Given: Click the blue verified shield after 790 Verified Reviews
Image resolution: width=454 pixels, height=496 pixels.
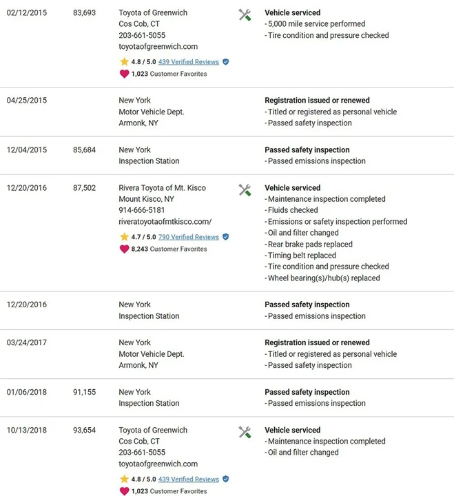Looking at the screenshot, I should click(x=225, y=236).
